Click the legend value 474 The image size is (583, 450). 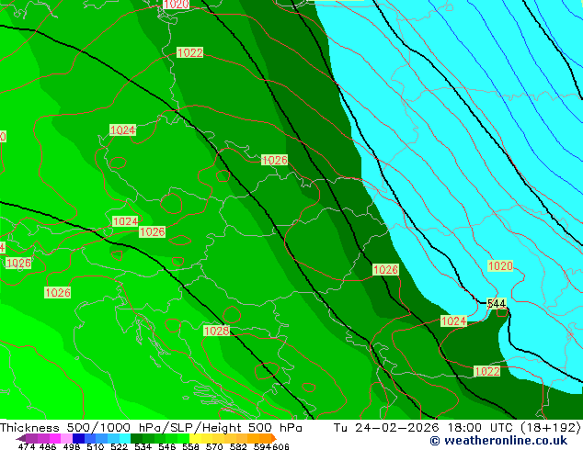pos(27,446)
